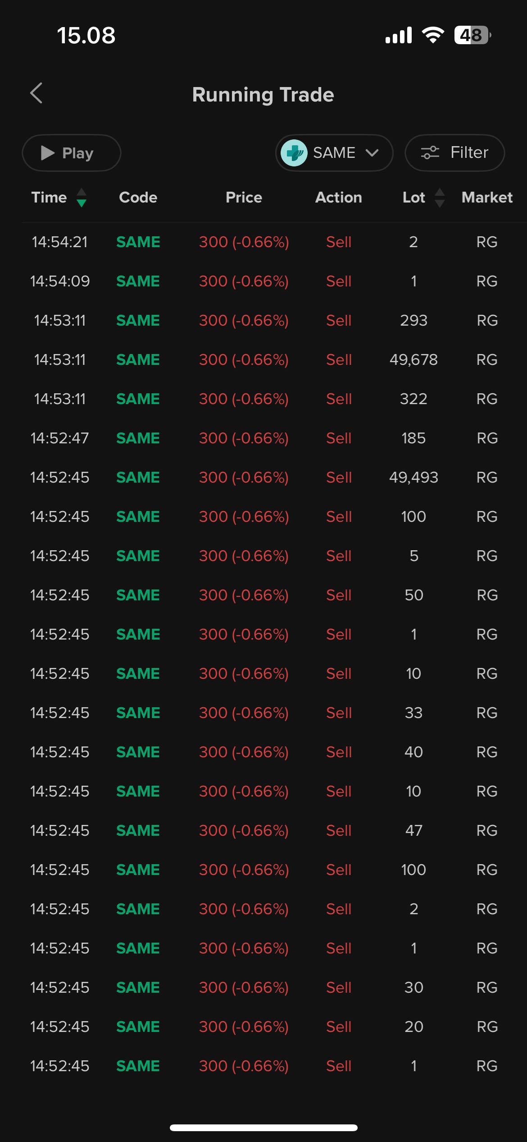Tap SAME code in 14:54:21 row
This screenshot has height=1142, width=527.
pos(138,242)
